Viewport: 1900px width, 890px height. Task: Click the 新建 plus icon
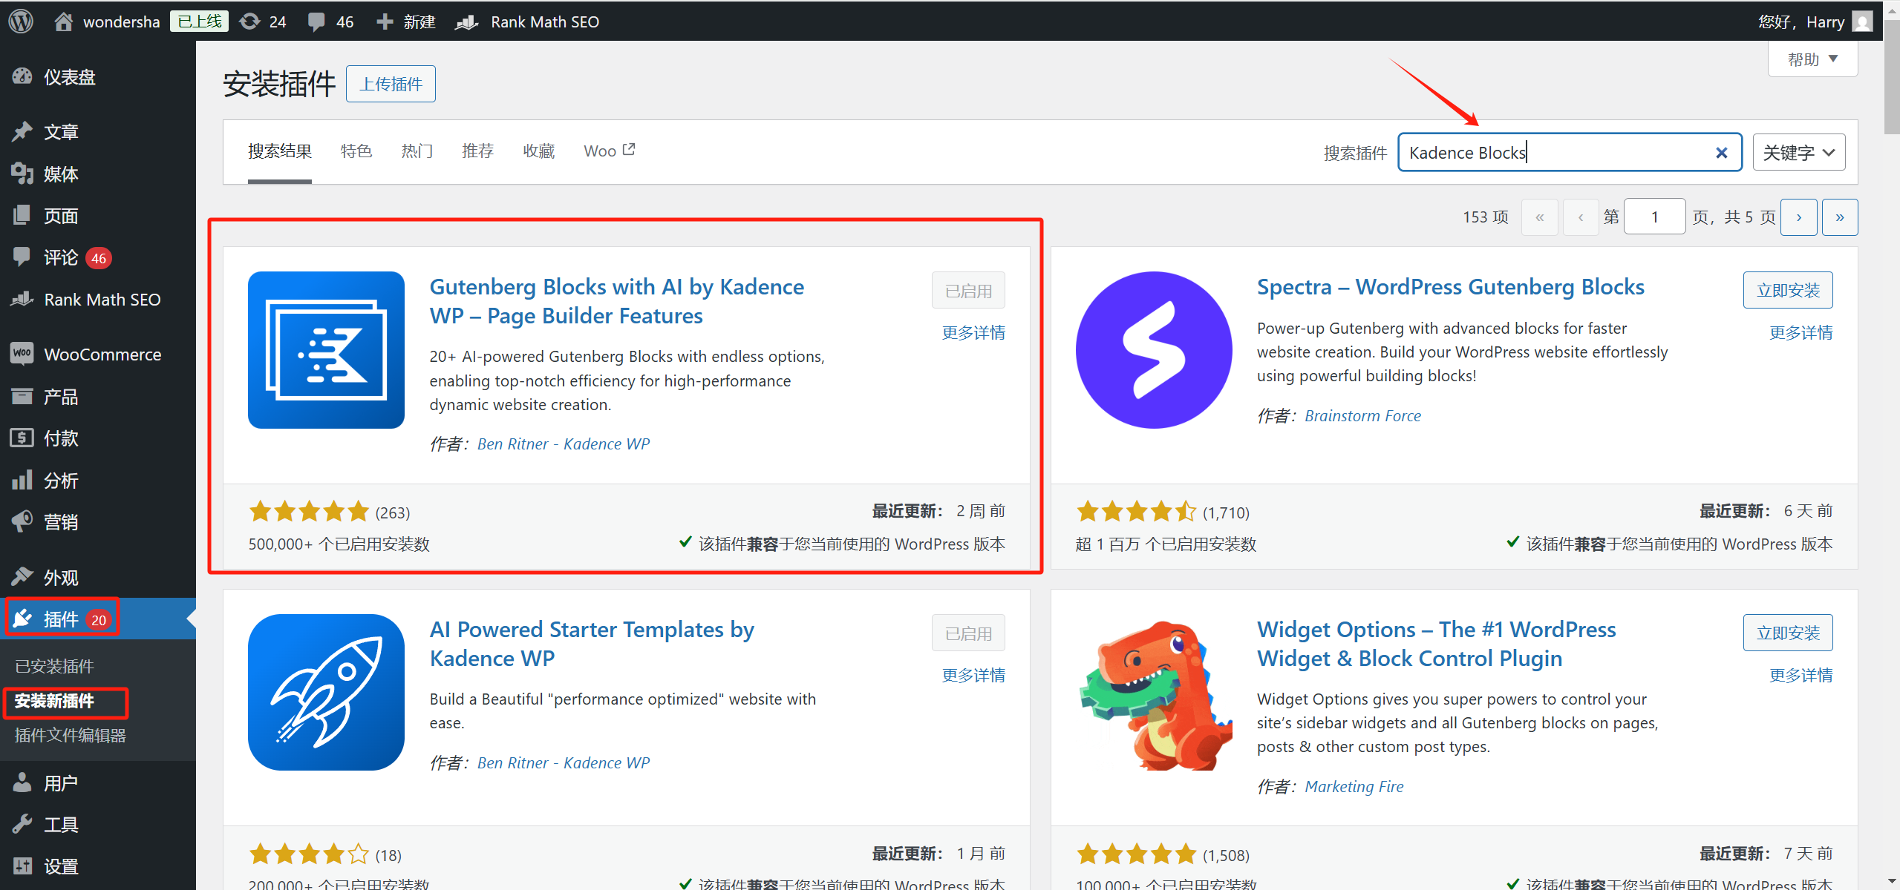[x=384, y=21]
